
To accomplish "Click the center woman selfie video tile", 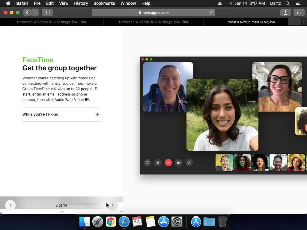I will pos(222,115).
